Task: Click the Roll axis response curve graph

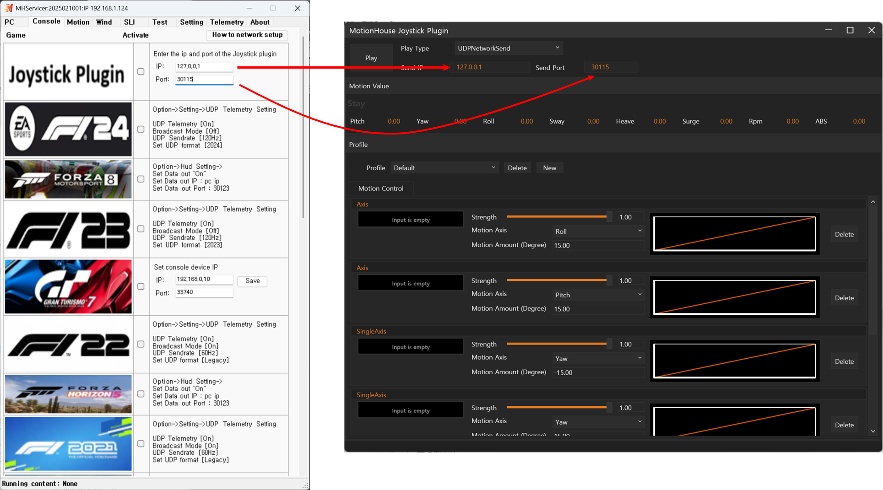Action: pos(735,234)
